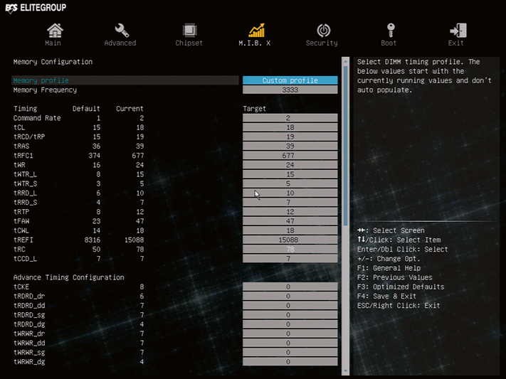506x379 pixels.
Task: Switch to the Exit tab label
Action: point(455,43)
